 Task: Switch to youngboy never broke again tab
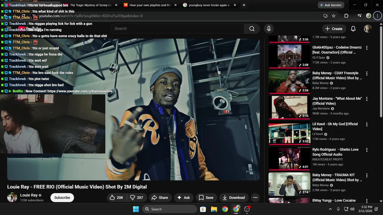point(209,5)
